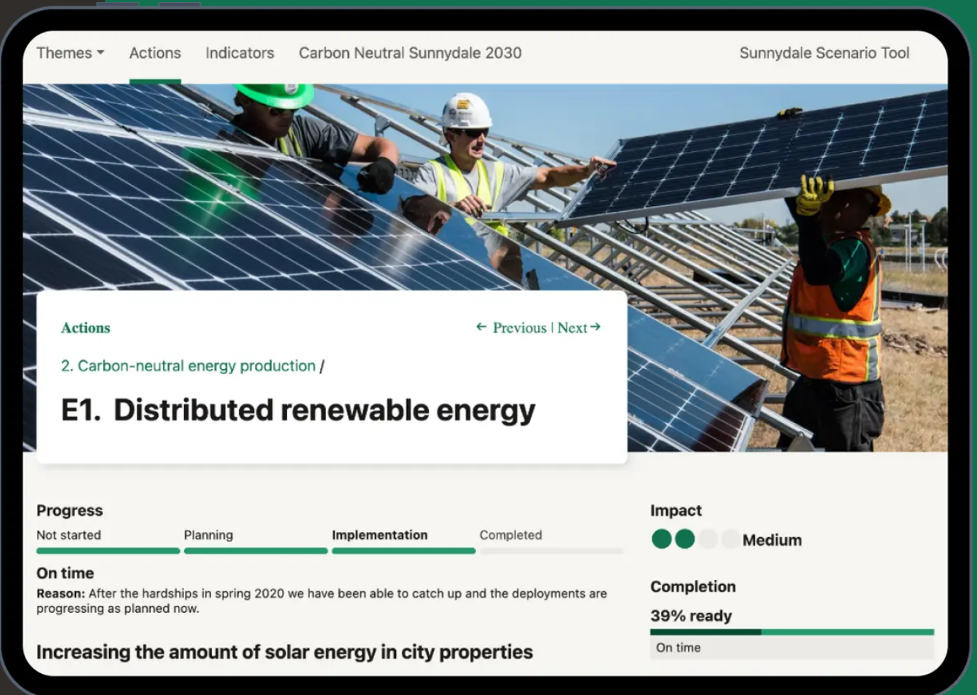This screenshot has height=695, width=977.
Task: Open Sunnydale Scenario Tool link
Action: 824,53
